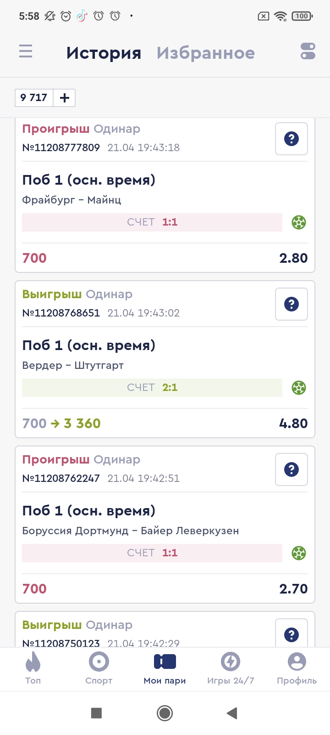Select the Мои пари navigation item
Screen dimensions: 330x735
[x=165, y=668]
